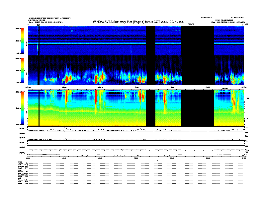Click the 60.00 label on RAD1 scale
Viewport: 263px width, 203px height.
tap(18, 58)
